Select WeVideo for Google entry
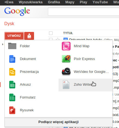119x128 pixels. click(x=86, y=72)
